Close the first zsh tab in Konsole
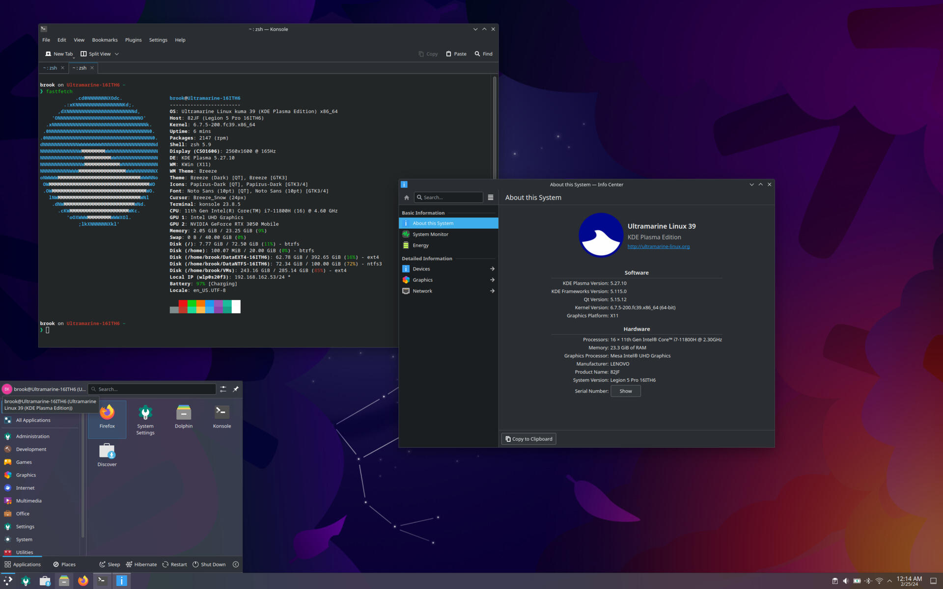The height and width of the screenshot is (589, 943). (62, 68)
